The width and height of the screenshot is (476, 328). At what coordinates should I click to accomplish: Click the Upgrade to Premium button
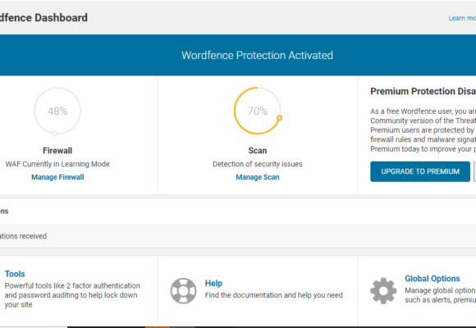(420, 171)
